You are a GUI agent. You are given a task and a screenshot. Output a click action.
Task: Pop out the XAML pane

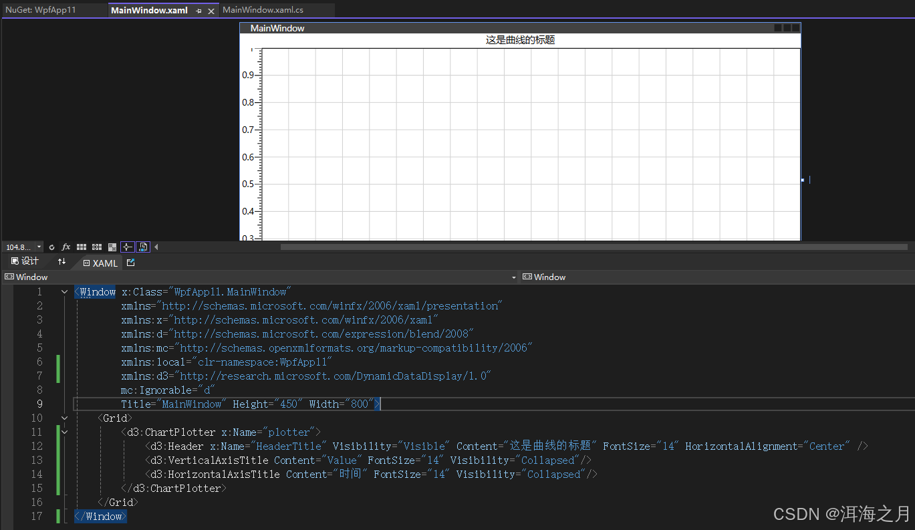[x=130, y=263]
